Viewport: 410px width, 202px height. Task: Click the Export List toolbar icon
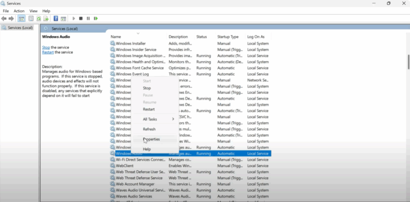[x=46, y=18]
